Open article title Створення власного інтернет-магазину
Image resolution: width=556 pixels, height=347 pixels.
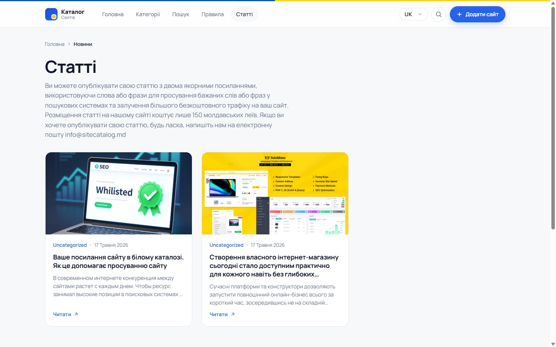pyautogui.click(x=274, y=266)
